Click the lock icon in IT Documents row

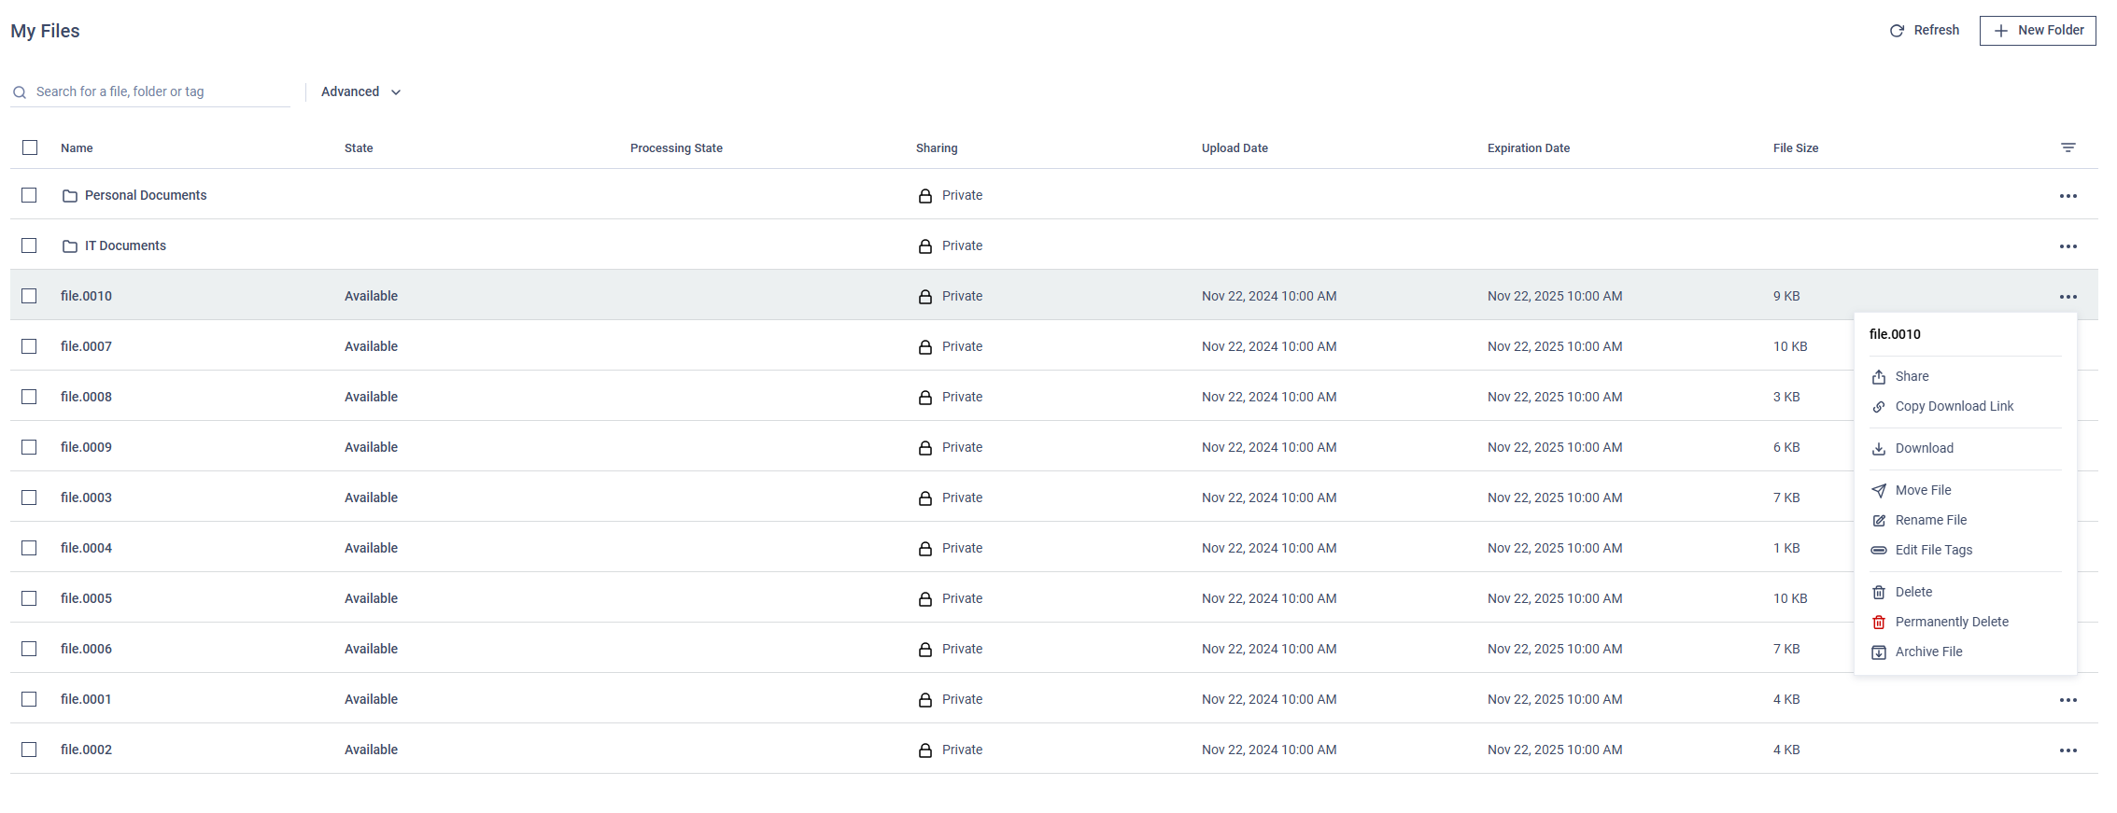[925, 246]
